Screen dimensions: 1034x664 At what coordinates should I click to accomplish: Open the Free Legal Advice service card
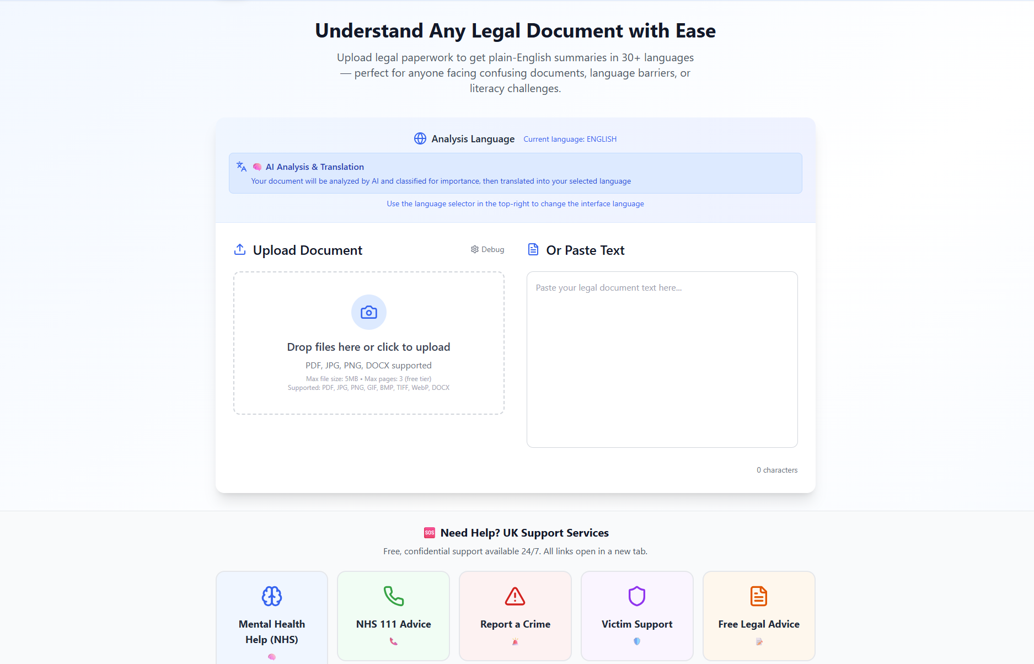(758, 616)
